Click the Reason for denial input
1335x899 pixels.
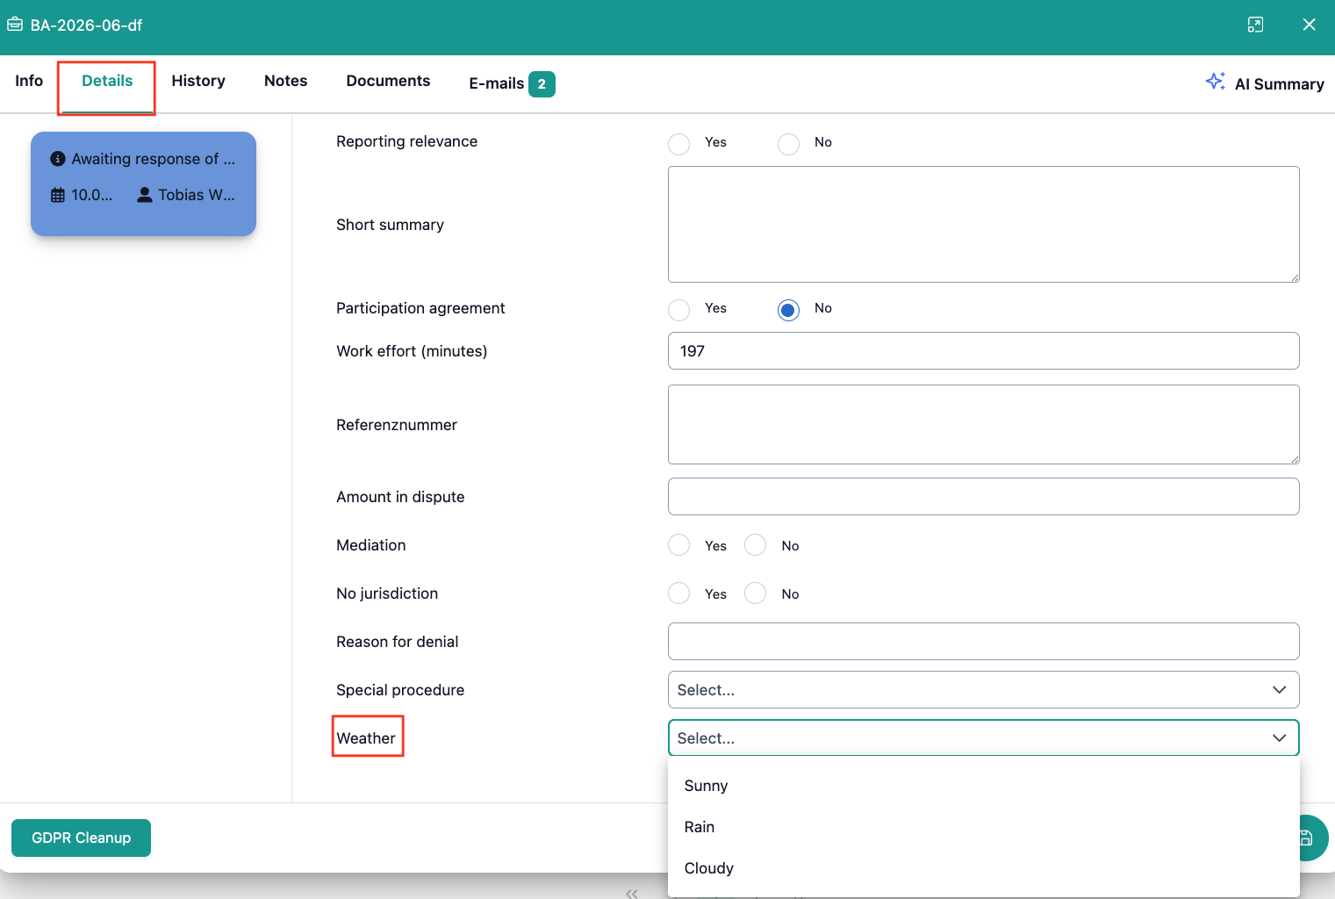(983, 642)
